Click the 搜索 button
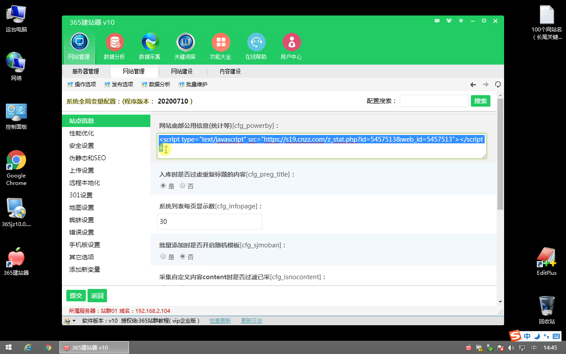Viewport: 566px width, 354px height. pos(481,101)
